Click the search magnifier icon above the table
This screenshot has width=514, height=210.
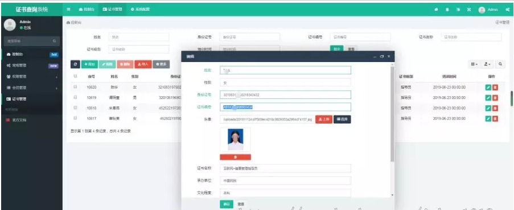500,64
